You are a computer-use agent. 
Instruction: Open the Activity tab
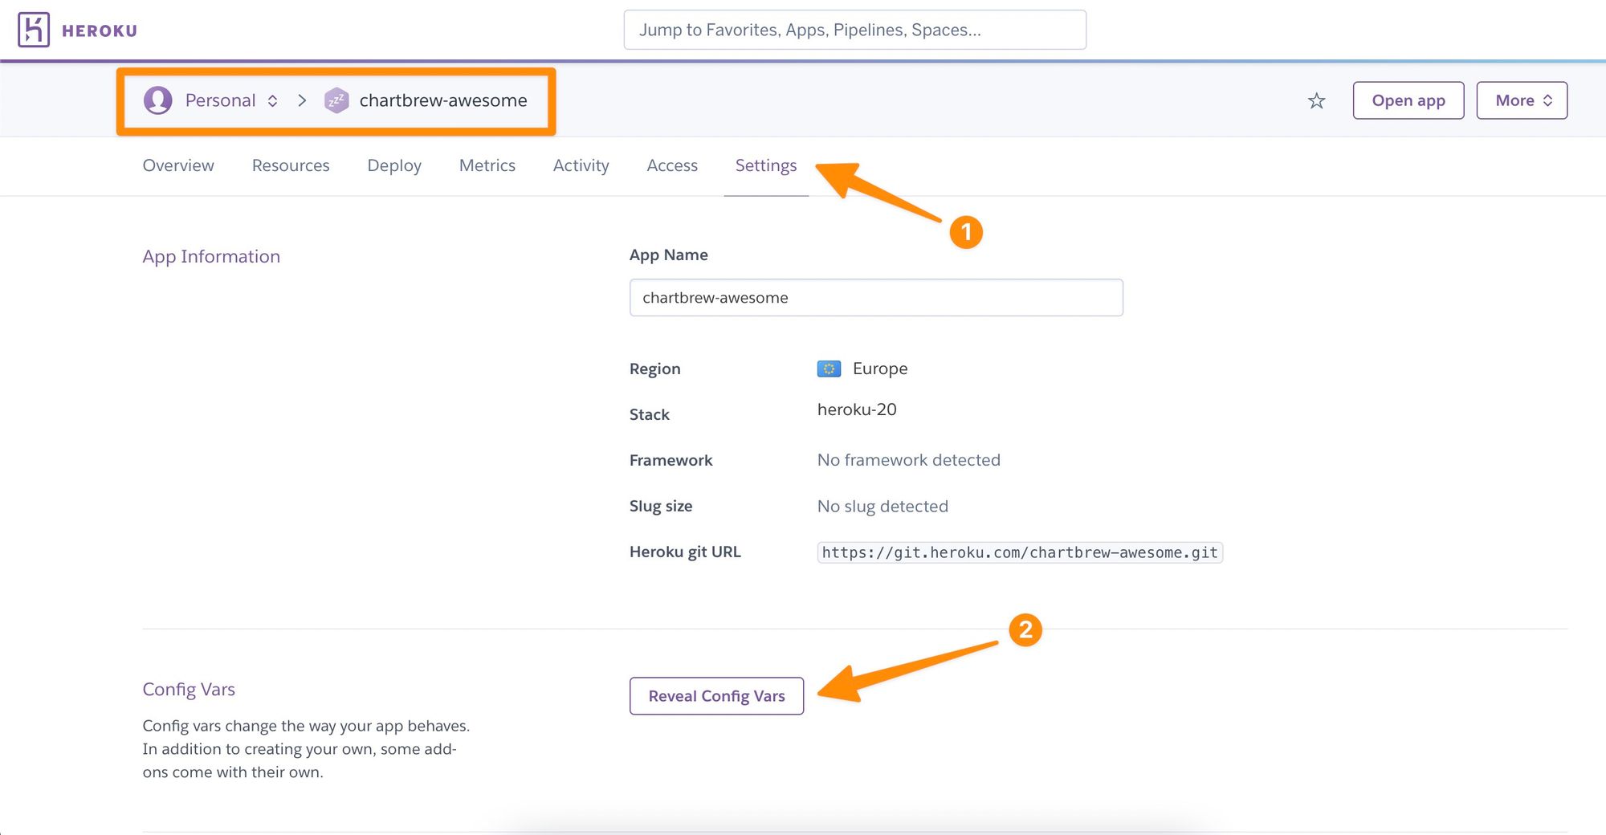581,165
